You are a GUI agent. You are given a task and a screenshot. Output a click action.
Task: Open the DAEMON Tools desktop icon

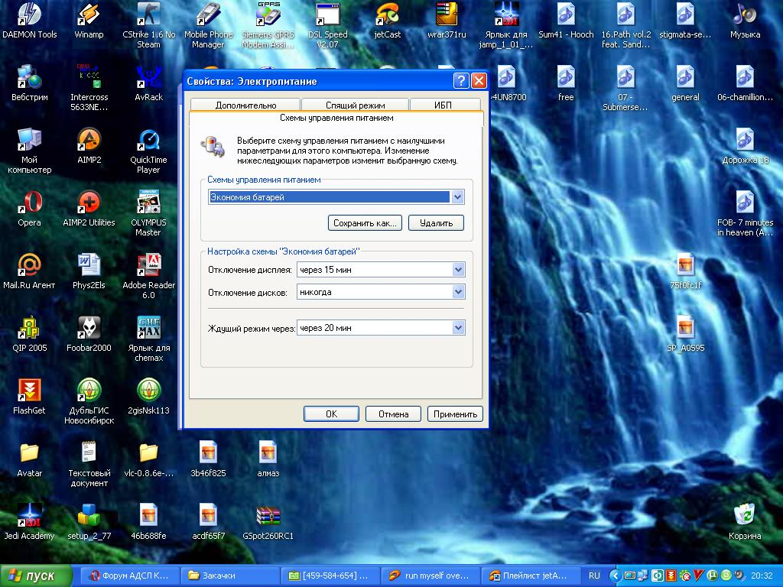pyautogui.click(x=29, y=15)
